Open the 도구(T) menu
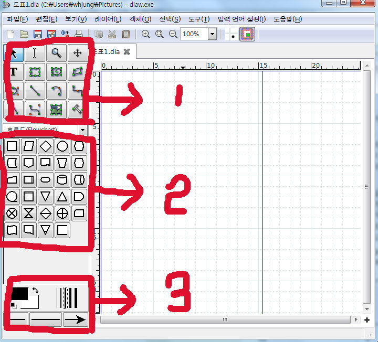Viewport: 378px width, 342px height. 199,19
